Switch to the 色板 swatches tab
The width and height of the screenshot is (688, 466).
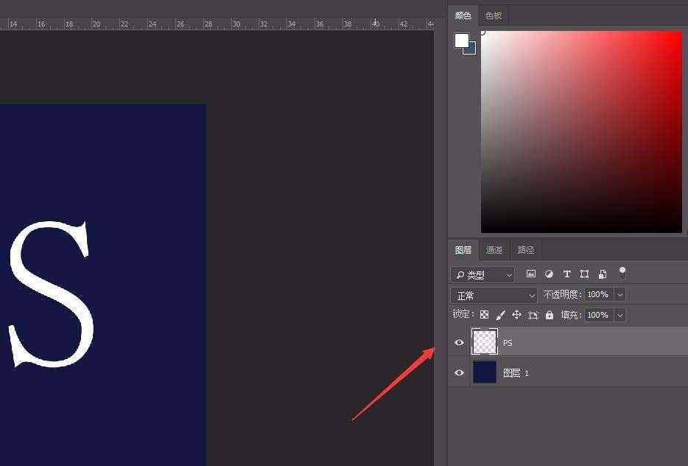(494, 15)
